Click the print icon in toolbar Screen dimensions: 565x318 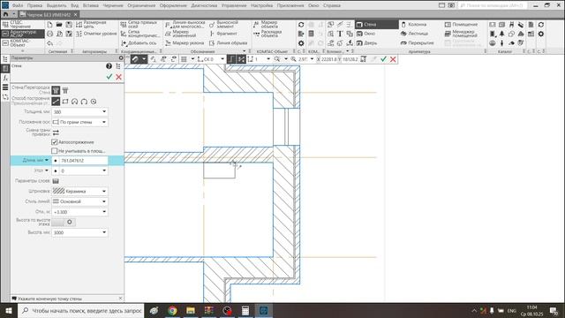click(x=49, y=34)
